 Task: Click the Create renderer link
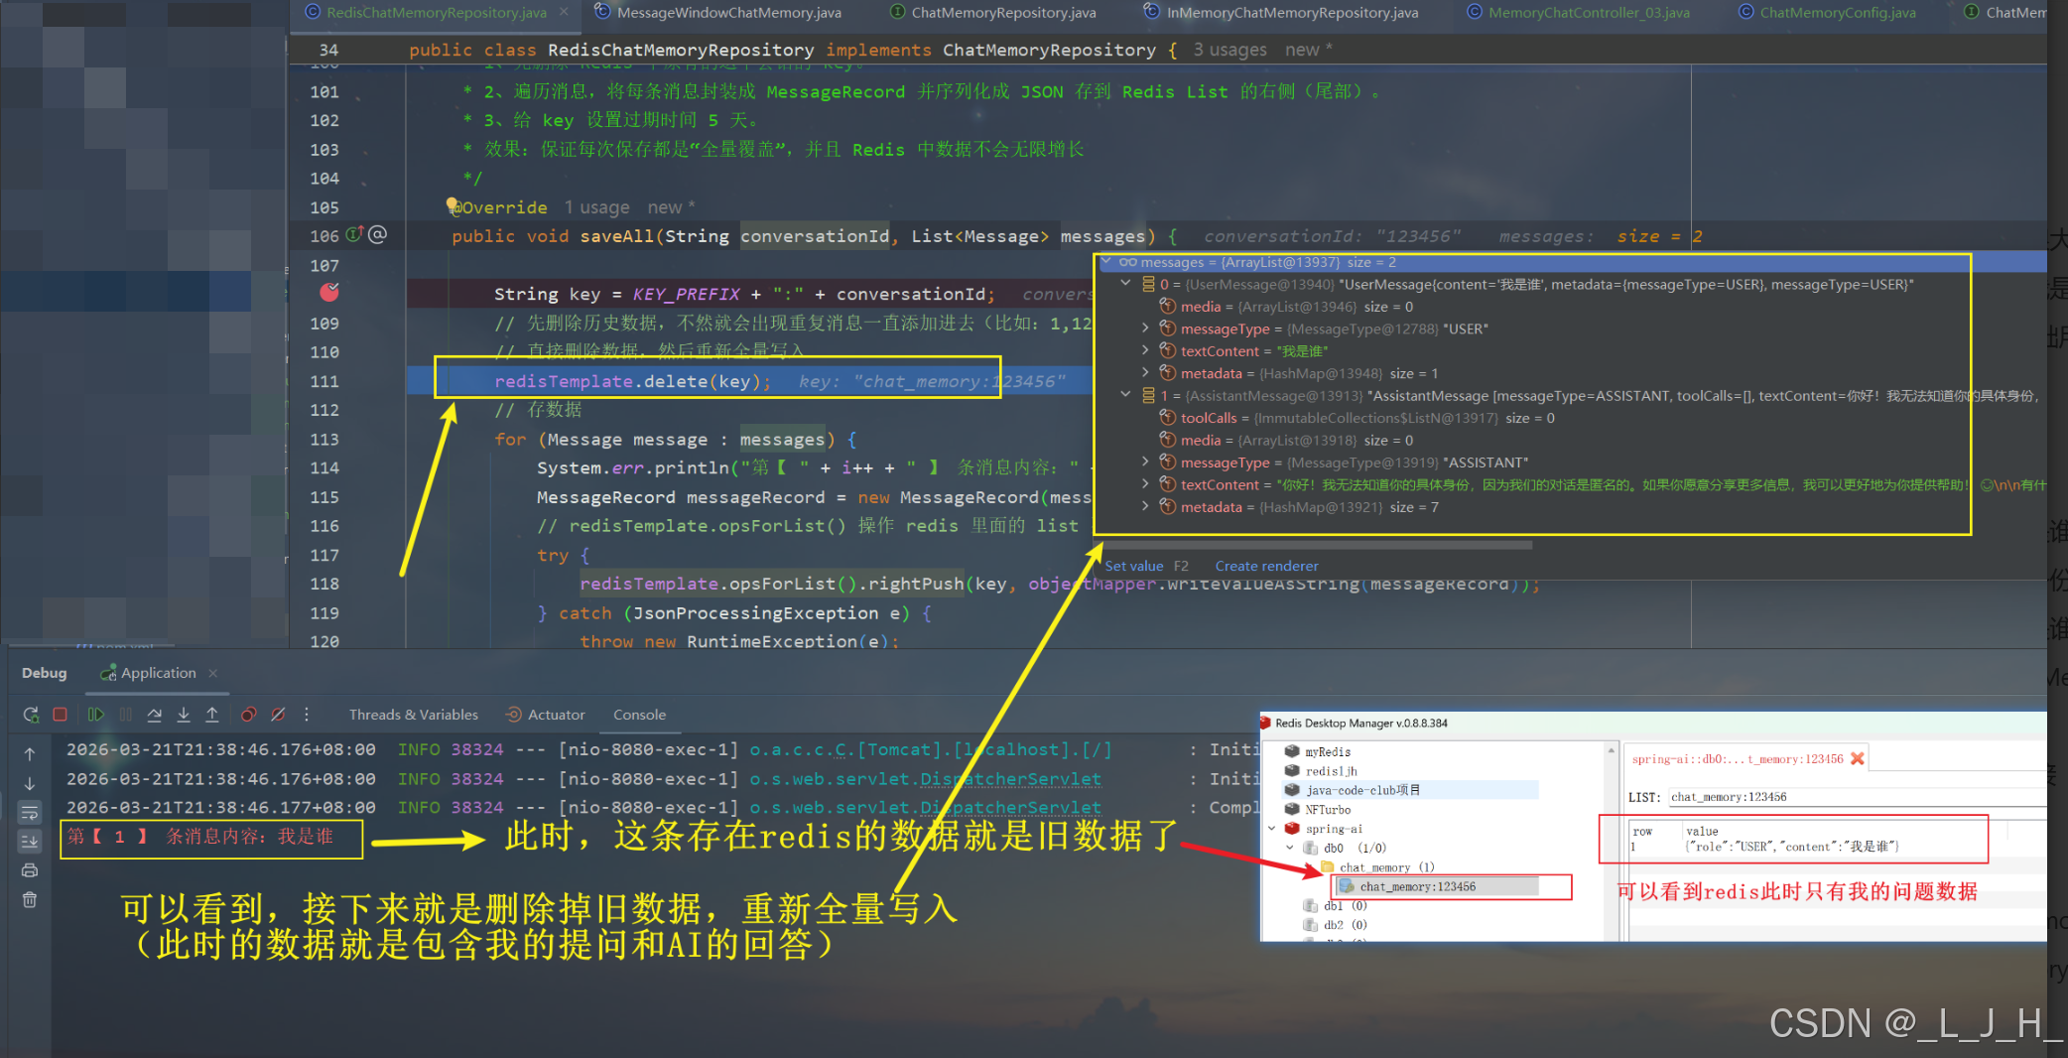[1266, 566]
